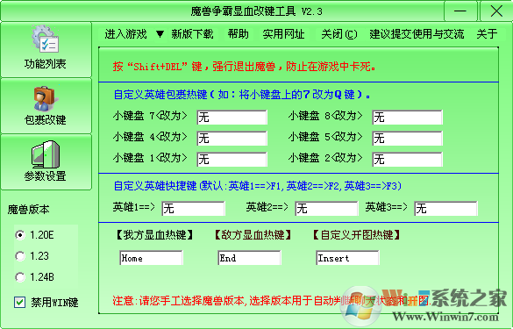This screenshot has height=329, width=513.
Task: Click the 我方显血热键 field showing Home
Action: 151,258
